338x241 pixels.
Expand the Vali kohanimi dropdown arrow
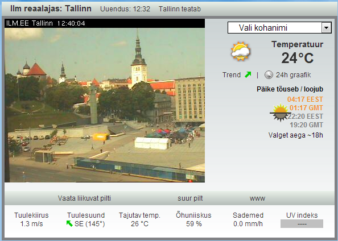coord(327,28)
